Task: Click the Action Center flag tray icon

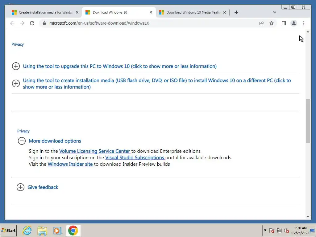Action: point(272,230)
